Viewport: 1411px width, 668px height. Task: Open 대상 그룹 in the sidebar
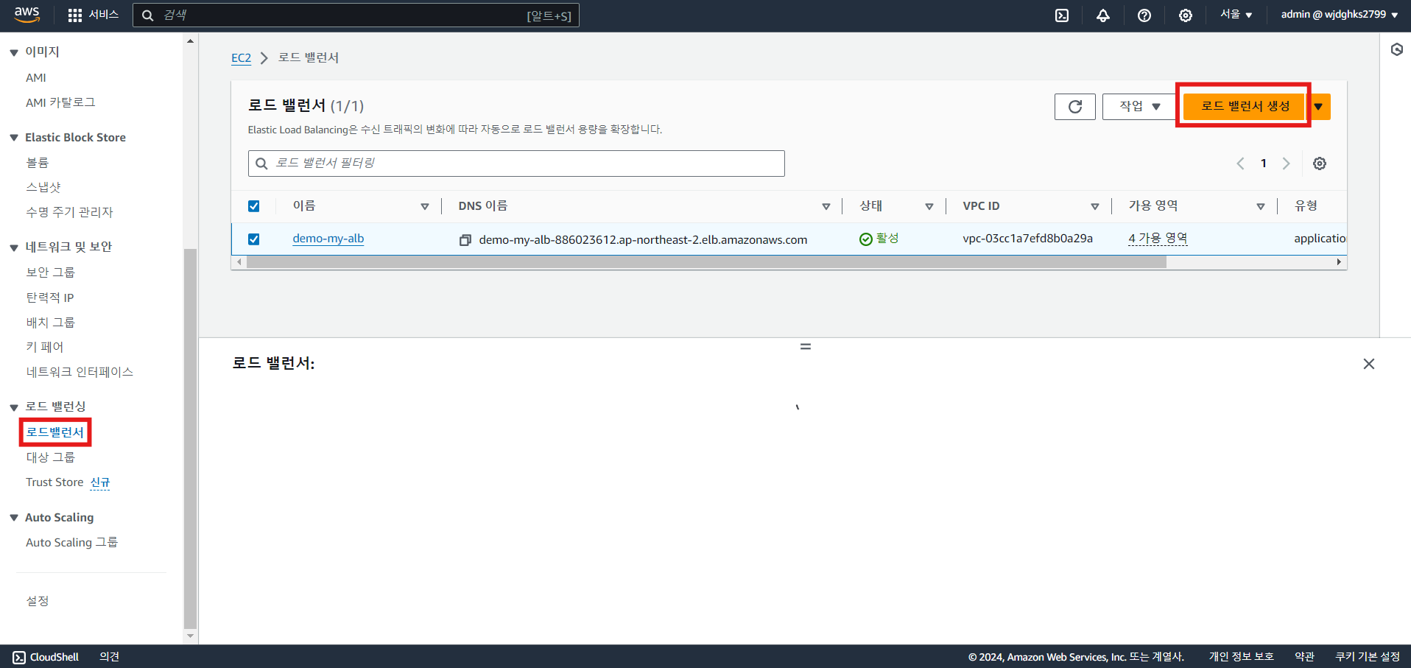pos(50,457)
